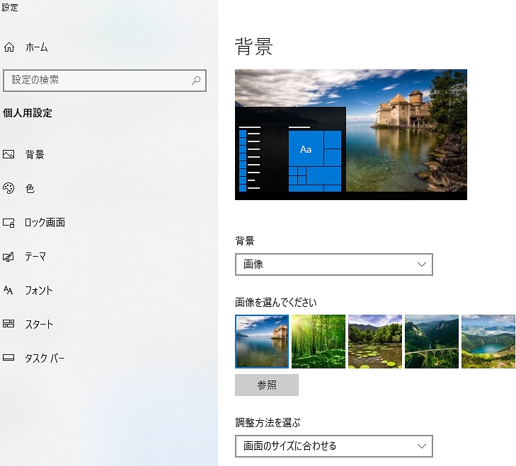The image size is (516, 466).
Task: Click the Home (ホーム) house icon
Action: [x=9, y=47]
